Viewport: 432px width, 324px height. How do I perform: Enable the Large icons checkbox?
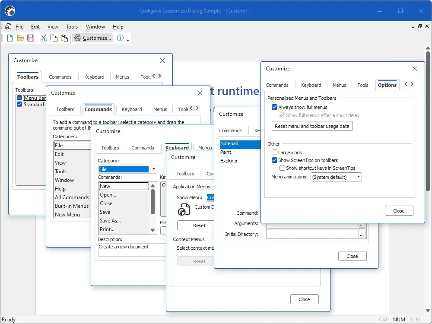pos(274,152)
